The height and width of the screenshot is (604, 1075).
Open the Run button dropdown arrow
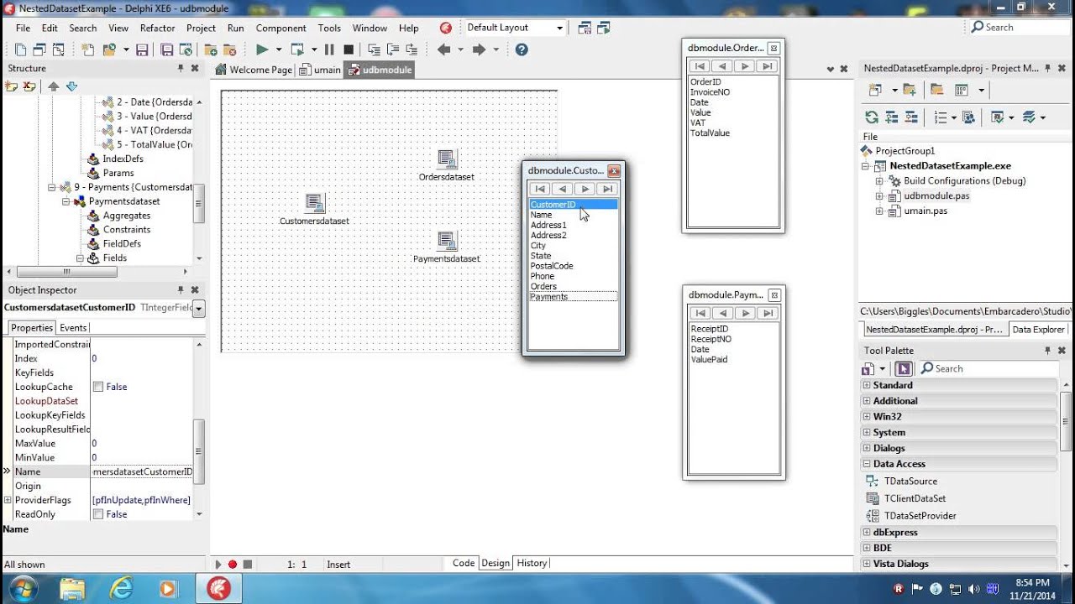(x=279, y=49)
